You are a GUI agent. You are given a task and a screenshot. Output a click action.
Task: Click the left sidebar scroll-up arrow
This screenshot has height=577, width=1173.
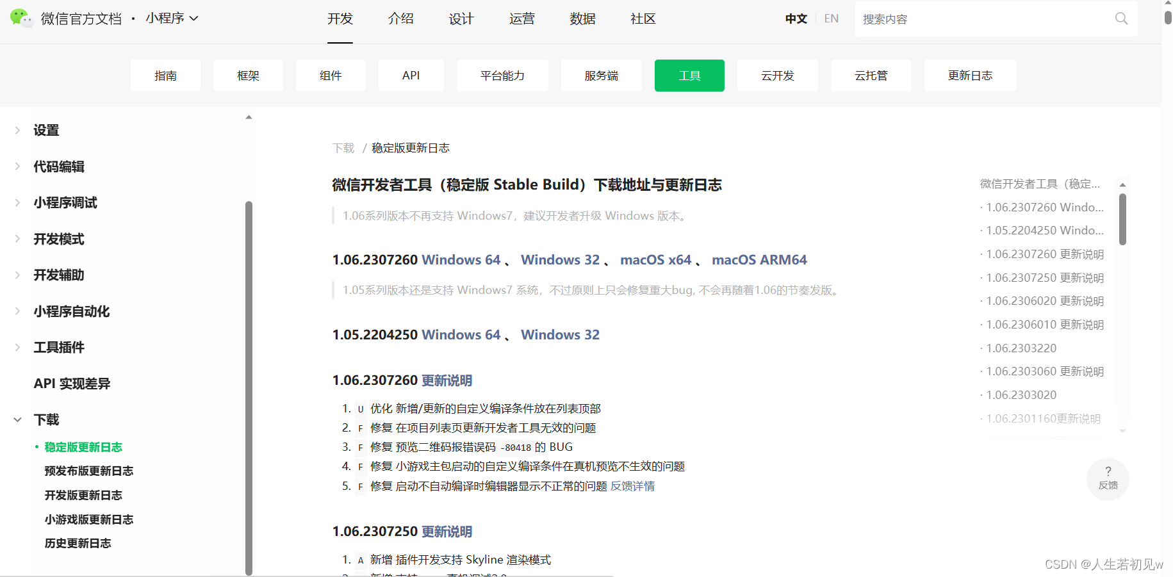coord(249,117)
